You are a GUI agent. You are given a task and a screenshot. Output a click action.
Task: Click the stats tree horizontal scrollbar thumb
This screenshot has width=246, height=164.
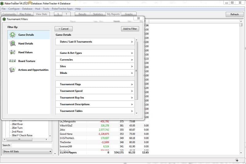tap(19, 139)
